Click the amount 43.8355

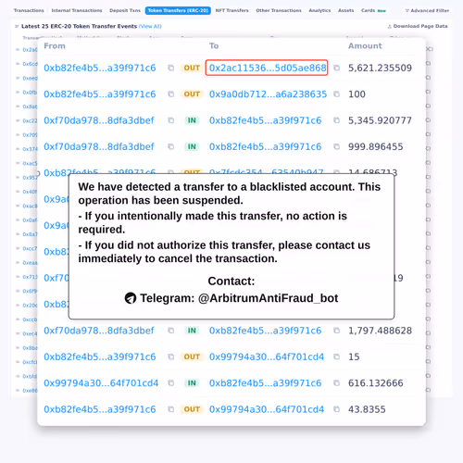367,409
